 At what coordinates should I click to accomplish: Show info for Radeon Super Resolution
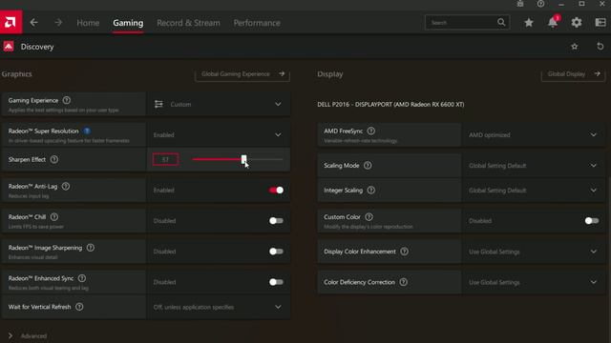[x=87, y=131]
